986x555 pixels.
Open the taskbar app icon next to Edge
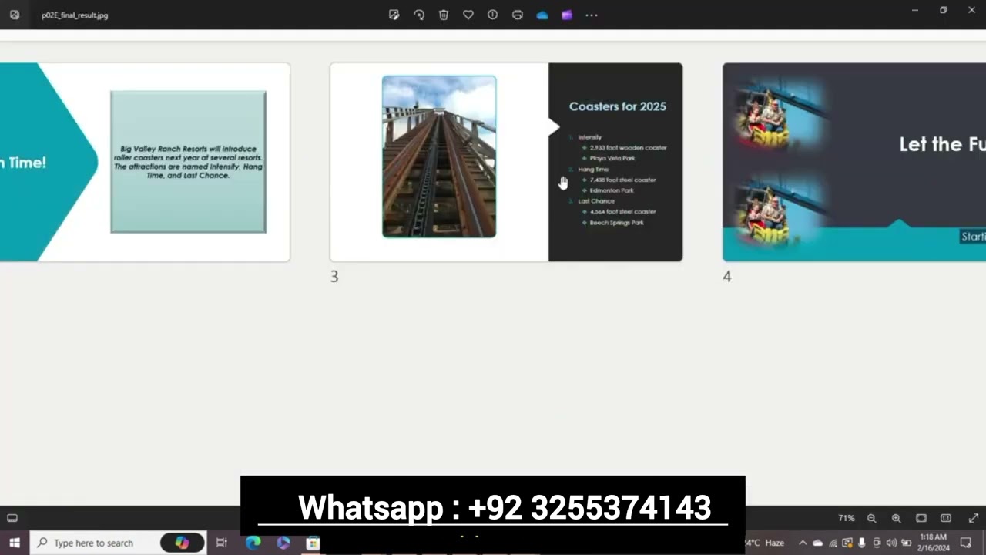pos(283,543)
